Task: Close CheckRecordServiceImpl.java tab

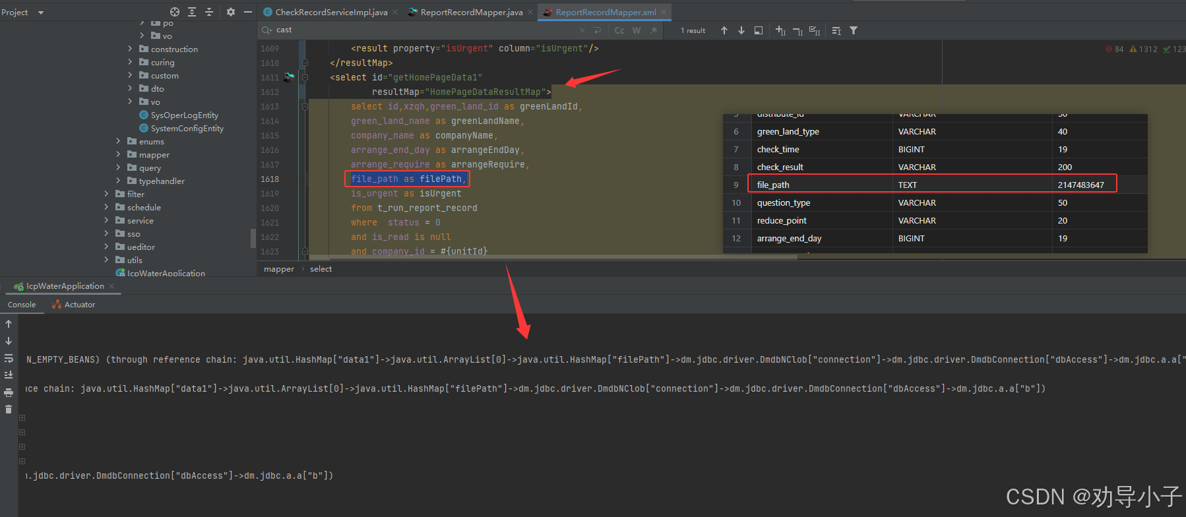Action: [395, 12]
